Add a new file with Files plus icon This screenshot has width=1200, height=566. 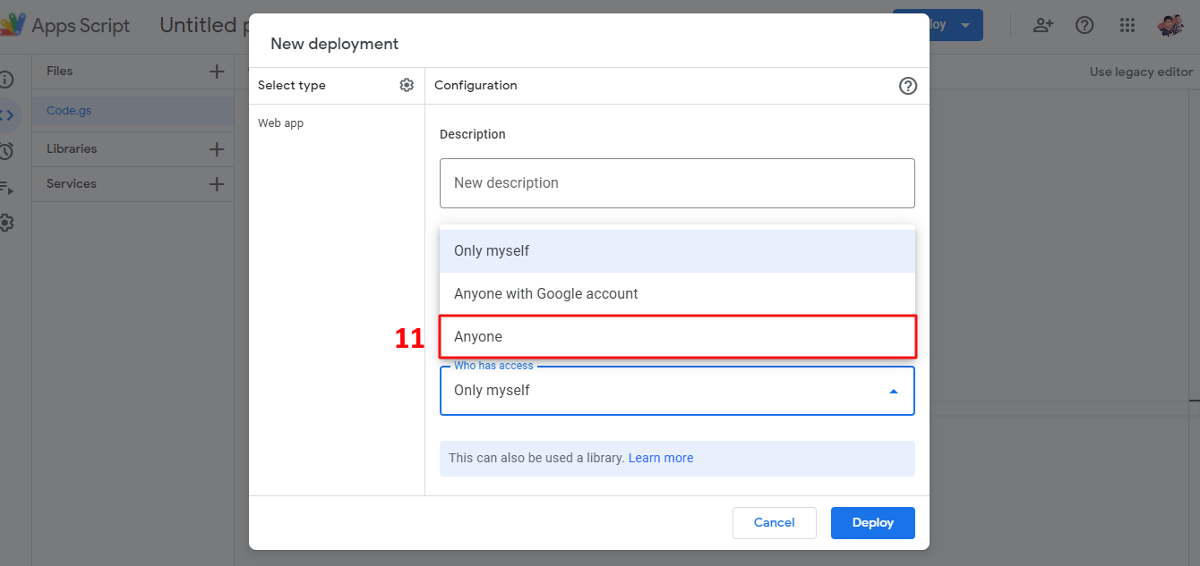point(216,72)
